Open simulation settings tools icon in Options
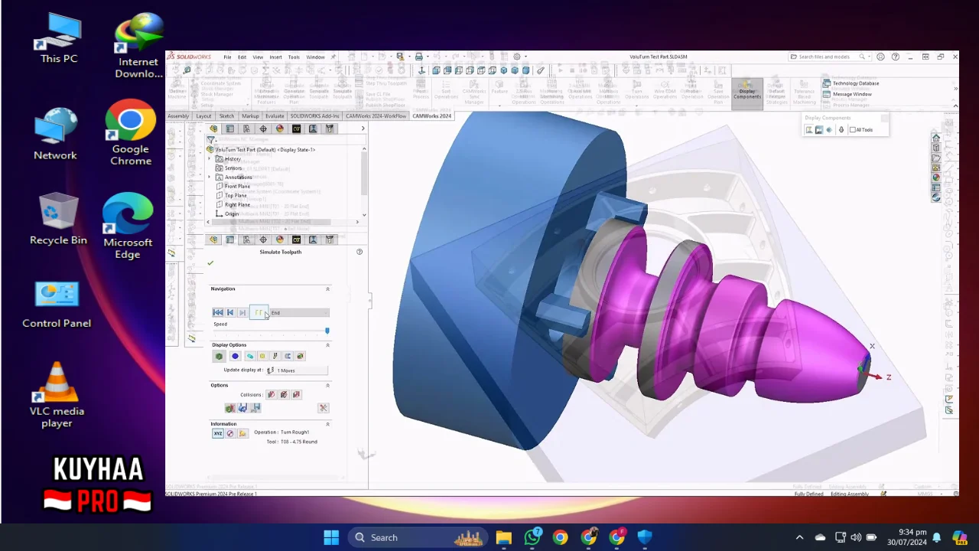The width and height of the screenshot is (979, 551). pos(324,408)
